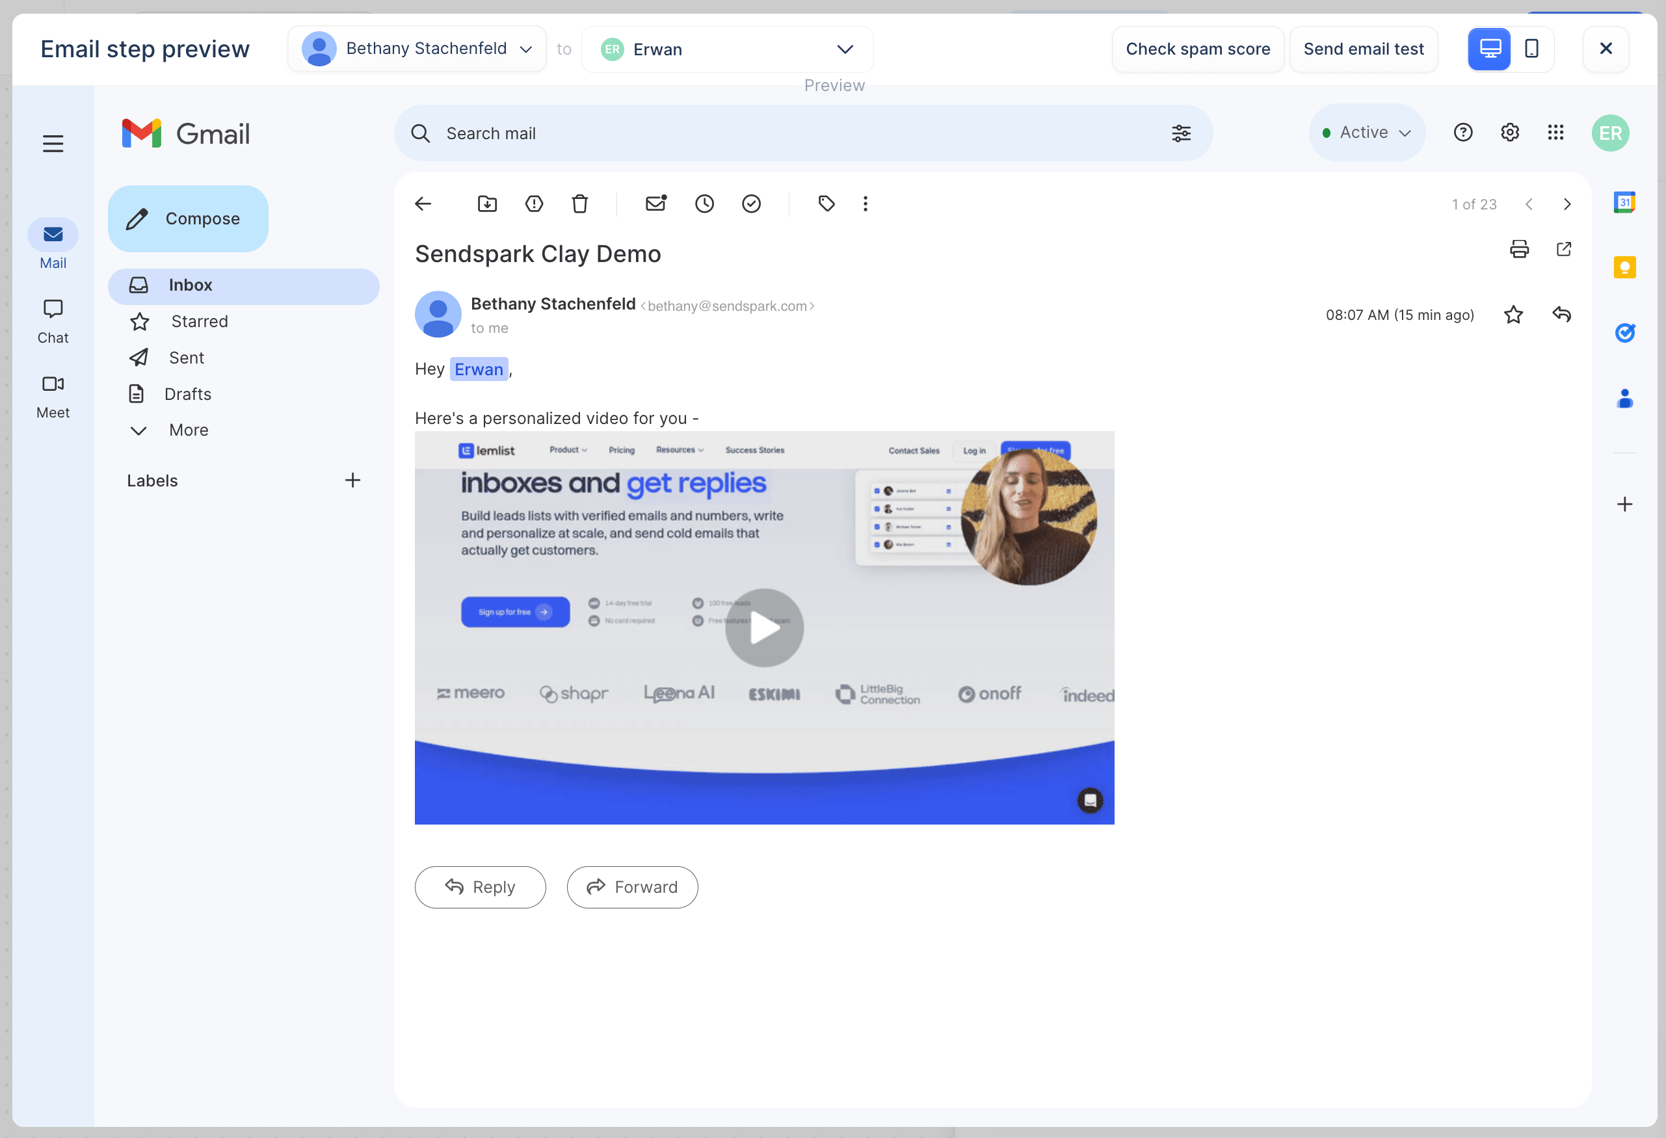The width and height of the screenshot is (1666, 1138).
Task: Open recipient Erwan dropdown
Action: click(x=727, y=49)
